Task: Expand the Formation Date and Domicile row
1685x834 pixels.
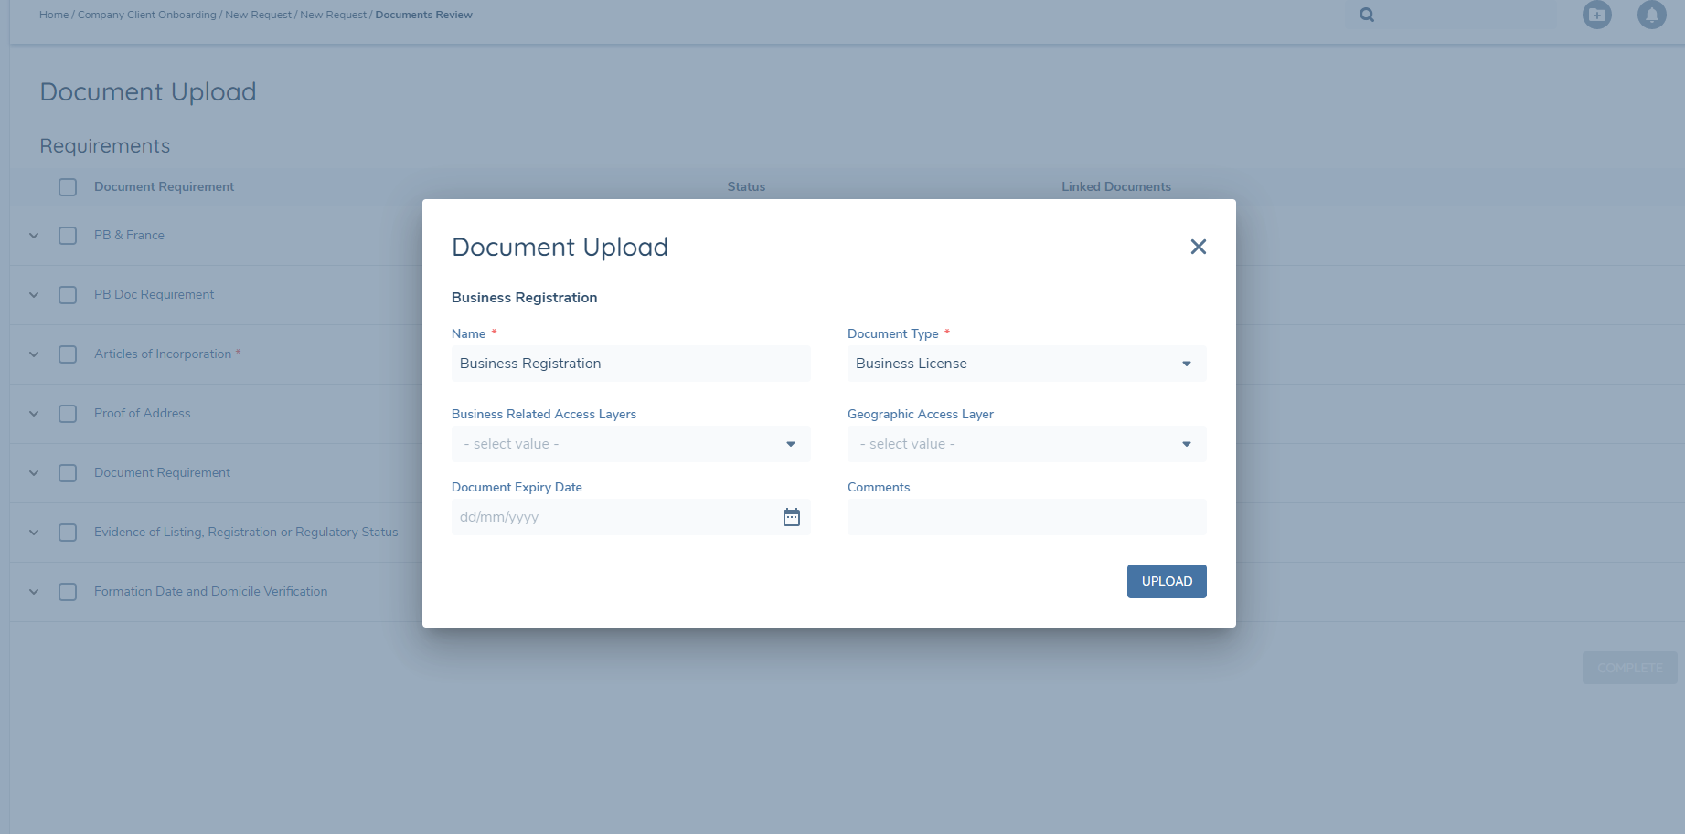Action: coord(34,592)
